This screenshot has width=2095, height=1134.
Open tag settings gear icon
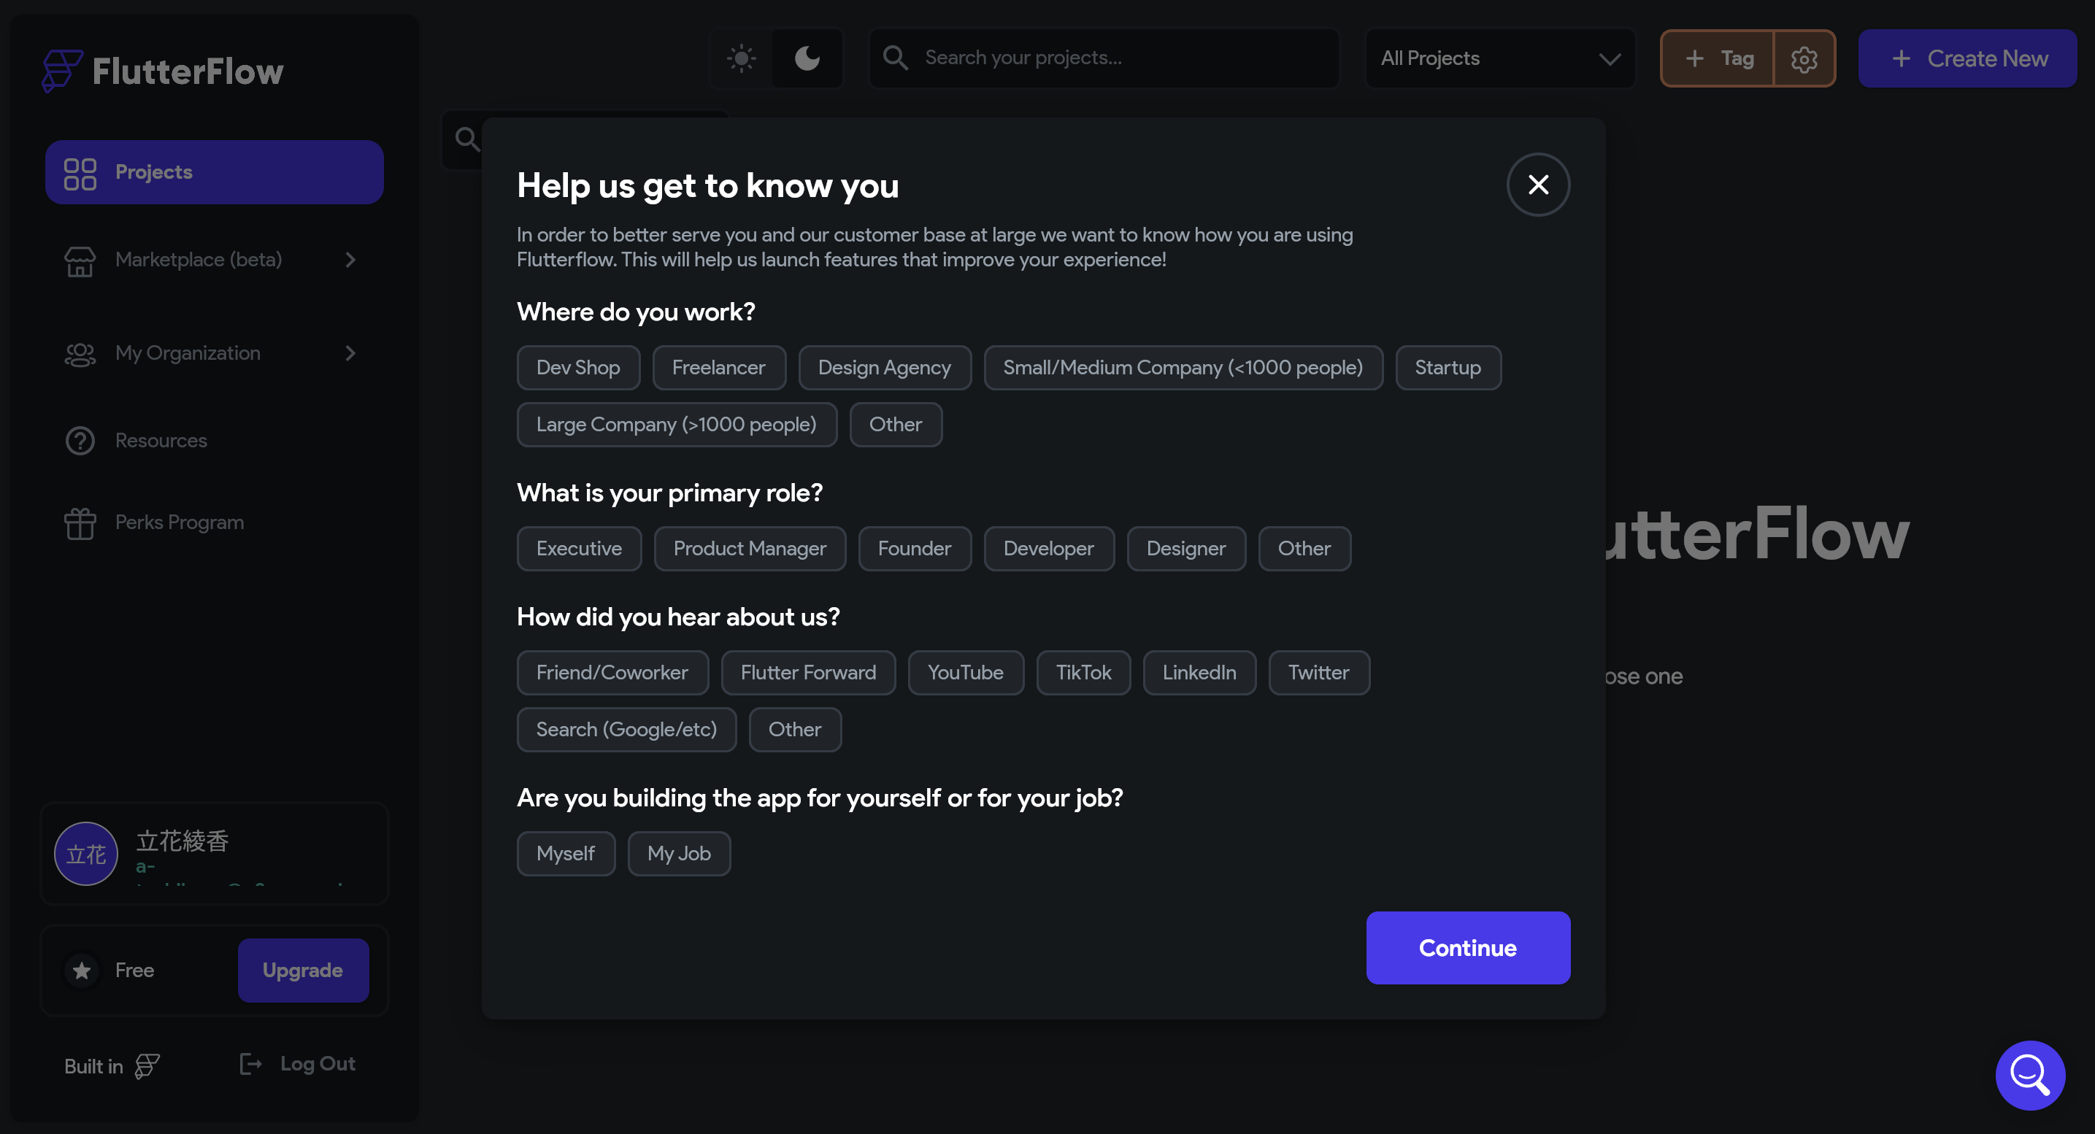(1804, 58)
